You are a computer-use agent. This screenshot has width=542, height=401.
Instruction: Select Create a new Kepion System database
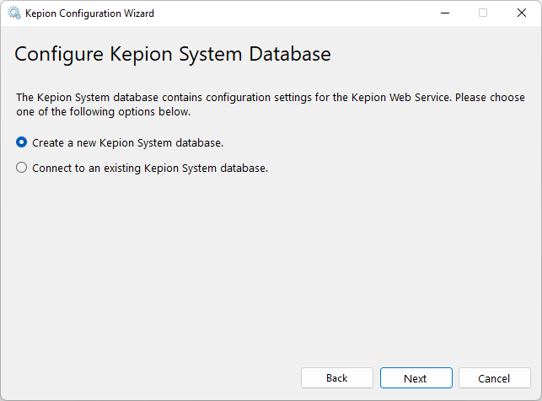[120, 142]
